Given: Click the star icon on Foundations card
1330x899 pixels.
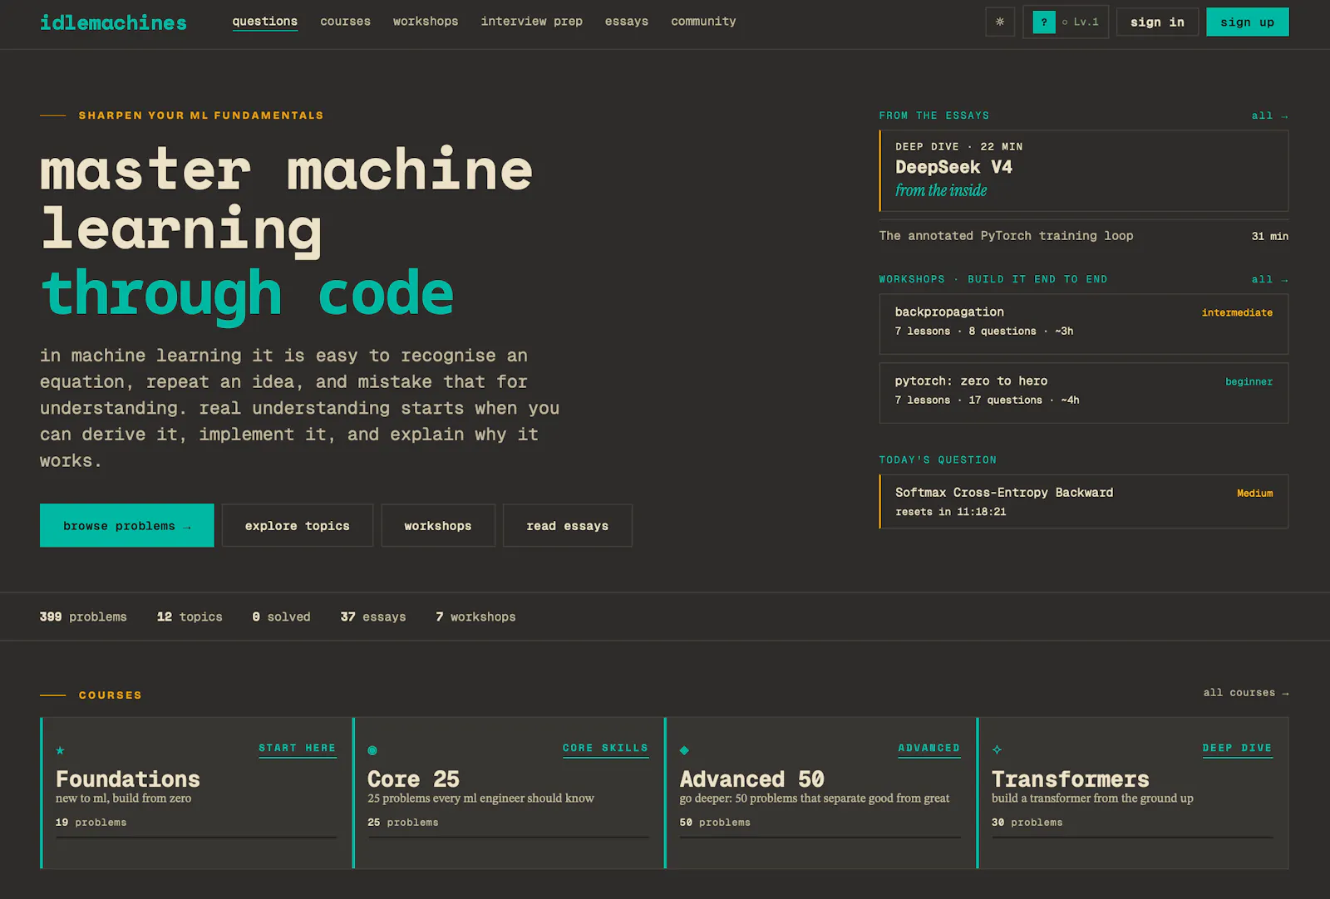Looking at the screenshot, I should tap(60, 750).
